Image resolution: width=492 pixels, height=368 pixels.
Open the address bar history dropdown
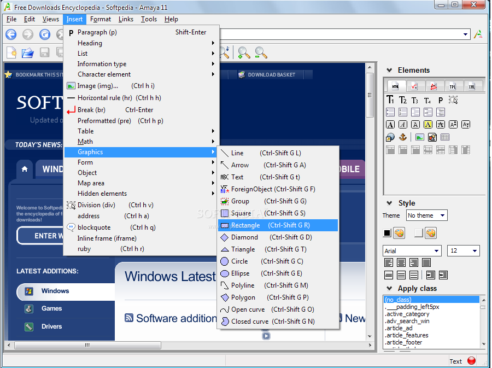465,34
